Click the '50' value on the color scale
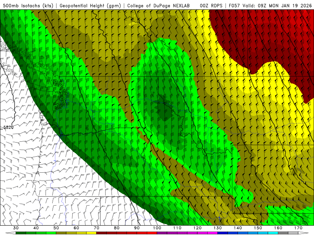Screen dimensions: 314x235 click(x=56, y=228)
